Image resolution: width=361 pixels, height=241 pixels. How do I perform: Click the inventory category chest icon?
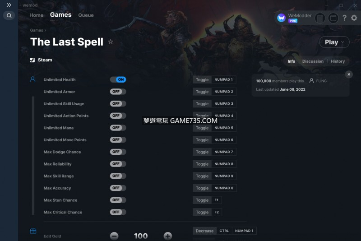point(33,231)
